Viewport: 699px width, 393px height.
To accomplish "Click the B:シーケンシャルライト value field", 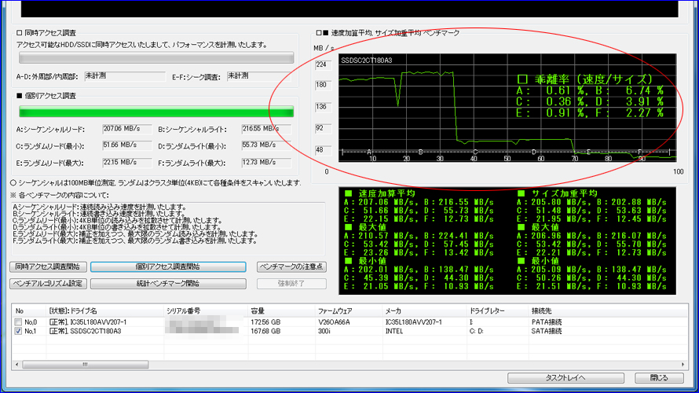I will coord(266,130).
